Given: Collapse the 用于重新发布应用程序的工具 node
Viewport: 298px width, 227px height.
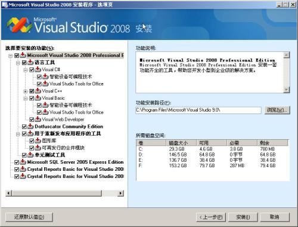Looking at the screenshot, I should [x=18, y=134].
